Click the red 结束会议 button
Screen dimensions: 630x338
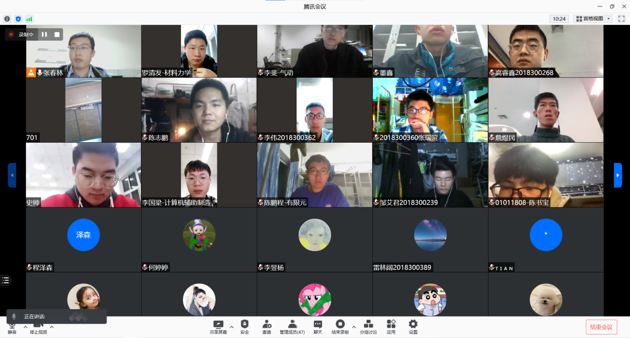point(601,327)
